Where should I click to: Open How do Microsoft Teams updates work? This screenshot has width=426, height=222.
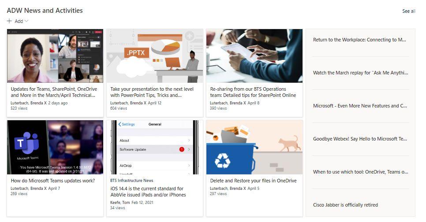point(53,181)
